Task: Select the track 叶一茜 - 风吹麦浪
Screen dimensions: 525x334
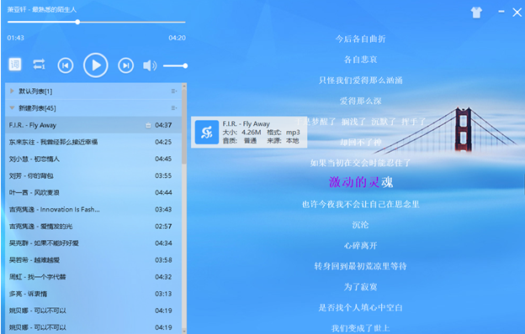Action: 93,193
